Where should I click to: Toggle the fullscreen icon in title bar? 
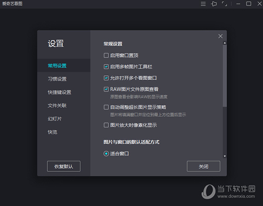point(224,4)
